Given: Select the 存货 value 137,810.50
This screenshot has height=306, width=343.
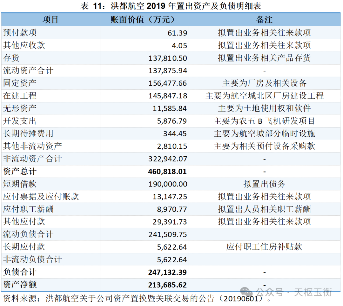Looking at the screenshot, I should pos(168,58).
